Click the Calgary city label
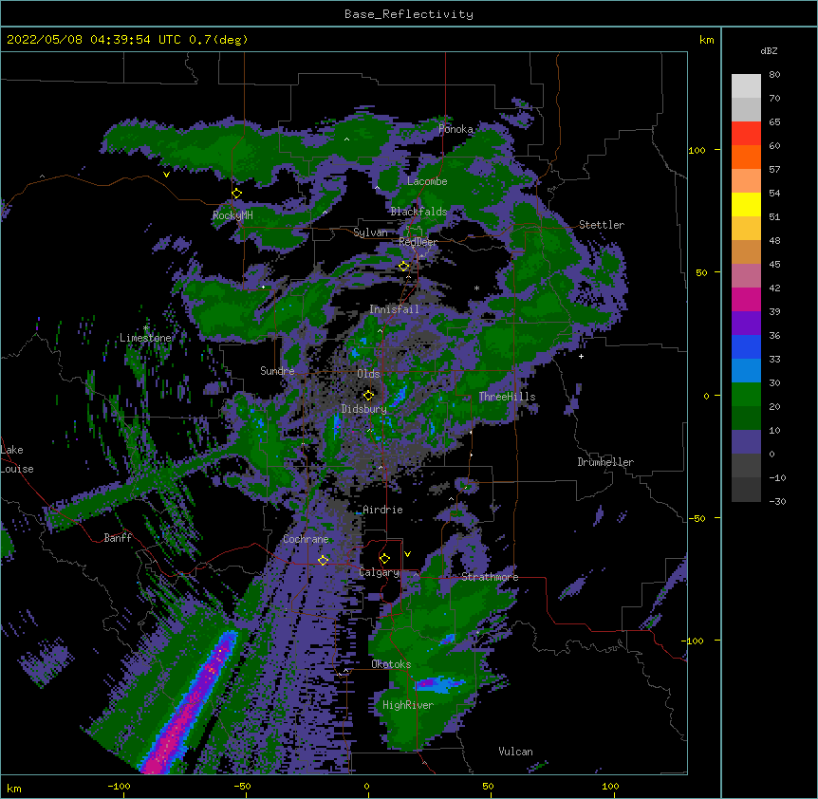Viewport: 818px width, 799px height. [x=380, y=572]
